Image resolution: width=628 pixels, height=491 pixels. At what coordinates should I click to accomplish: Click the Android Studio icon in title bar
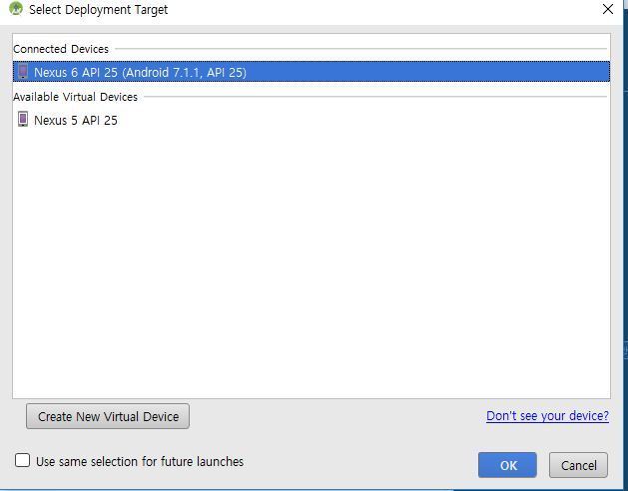(16, 8)
